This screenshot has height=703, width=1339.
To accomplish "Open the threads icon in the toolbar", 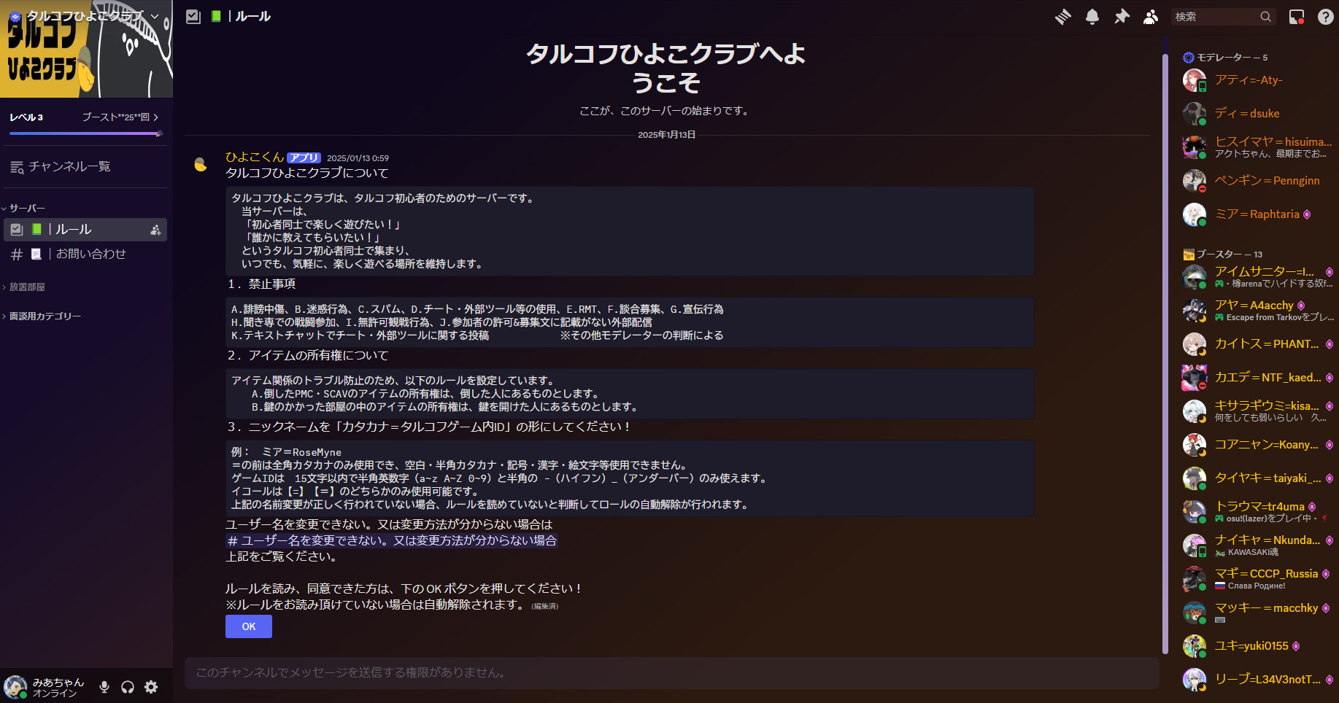I will point(1063,16).
